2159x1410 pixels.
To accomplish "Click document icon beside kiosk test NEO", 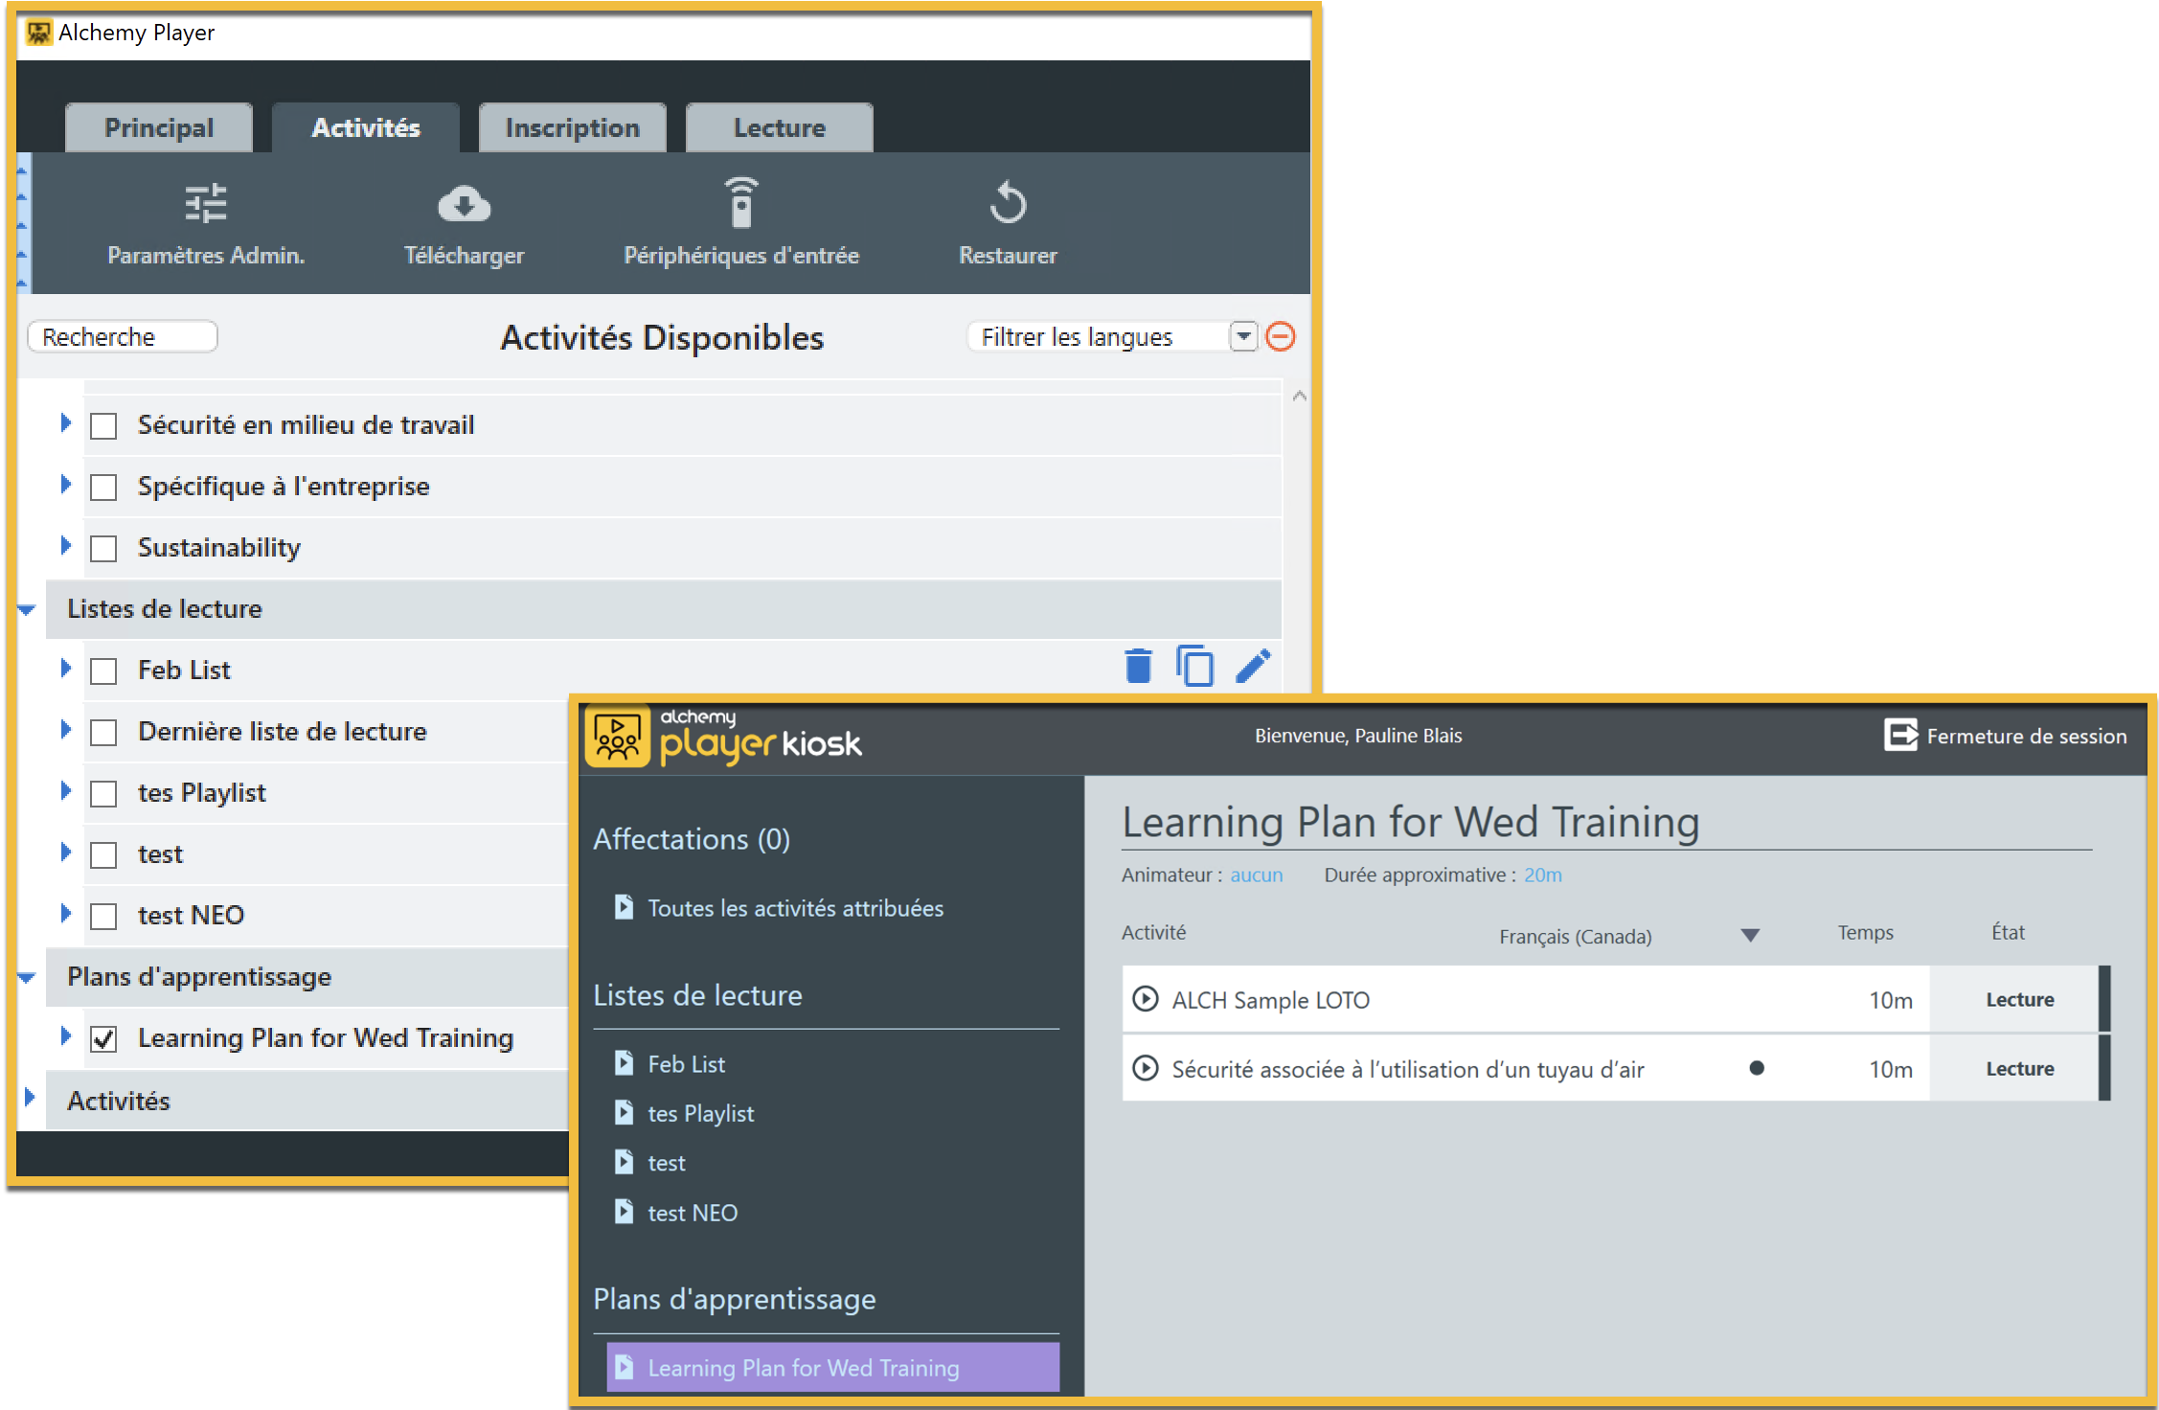I will click(x=624, y=1212).
